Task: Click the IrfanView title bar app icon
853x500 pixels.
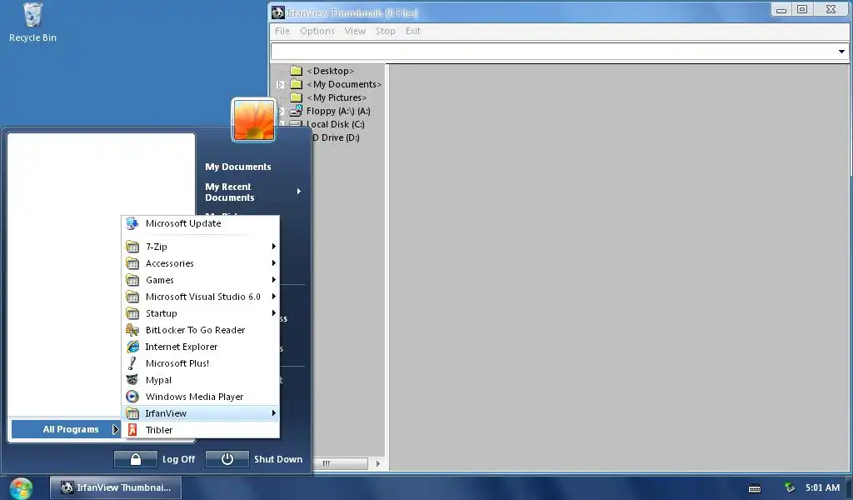Action: click(278, 12)
